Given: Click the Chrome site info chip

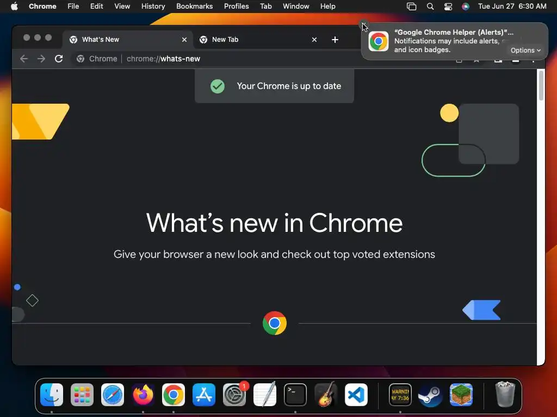Looking at the screenshot, I should point(97,59).
